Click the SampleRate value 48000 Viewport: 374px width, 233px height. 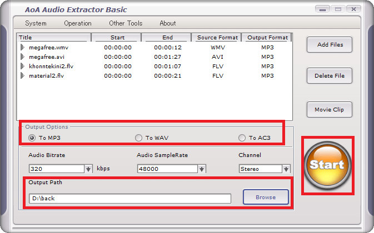click(167, 169)
